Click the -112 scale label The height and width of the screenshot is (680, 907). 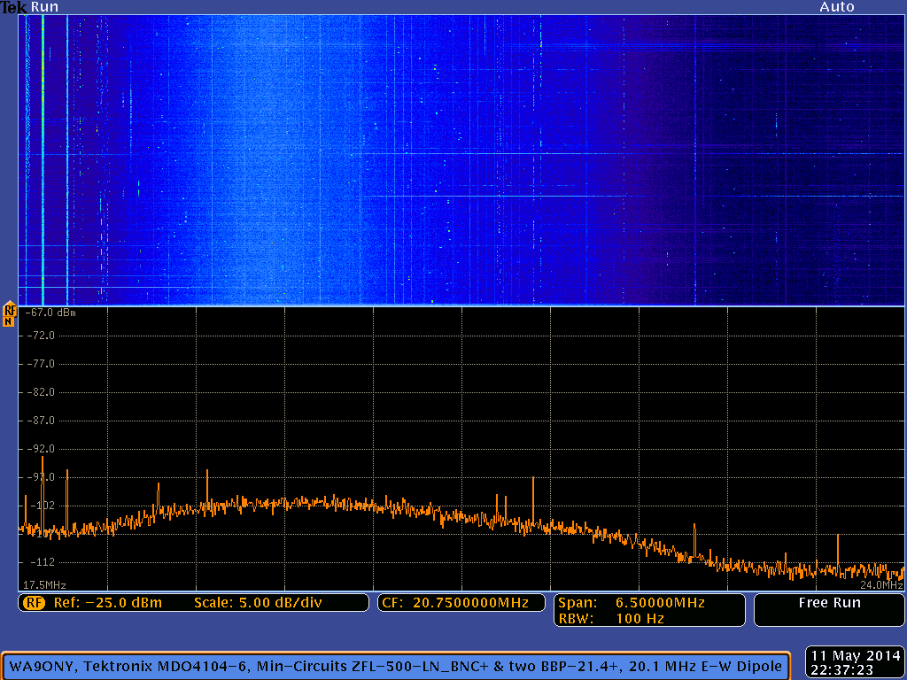(41, 562)
